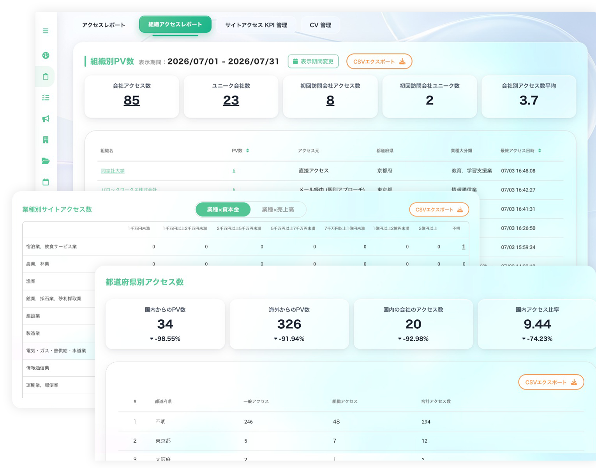The height and width of the screenshot is (468, 596).
Task: Click the 直接アクセス cell
Action: pos(314,171)
